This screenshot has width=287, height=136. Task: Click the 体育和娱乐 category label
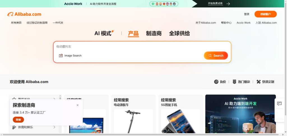[26, 127]
